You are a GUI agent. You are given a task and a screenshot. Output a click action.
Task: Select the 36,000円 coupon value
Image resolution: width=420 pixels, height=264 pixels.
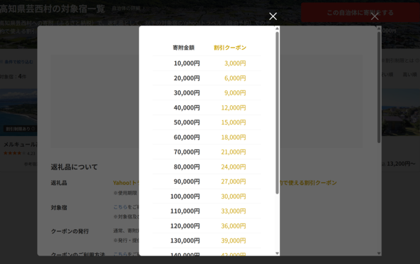pyautogui.click(x=233, y=226)
